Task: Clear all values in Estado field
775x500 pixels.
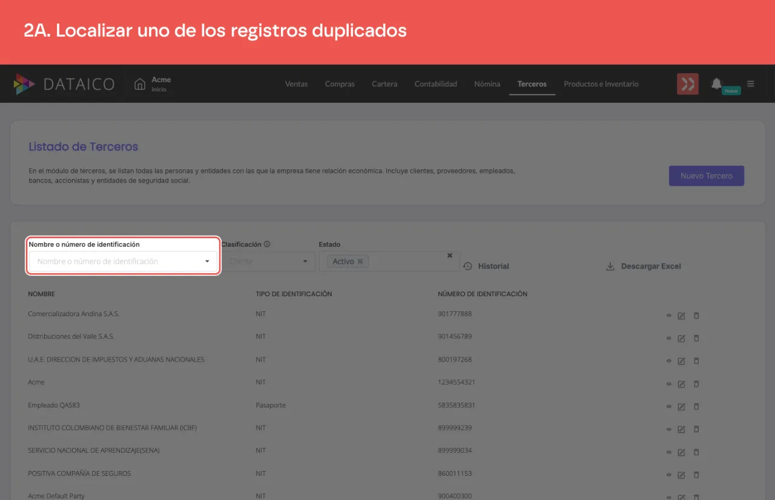Action: [x=450, y=255]
